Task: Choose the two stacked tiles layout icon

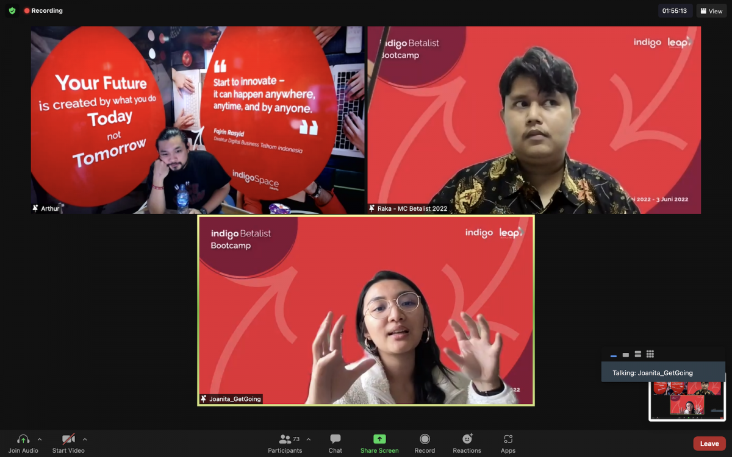Action: (638, 355)
